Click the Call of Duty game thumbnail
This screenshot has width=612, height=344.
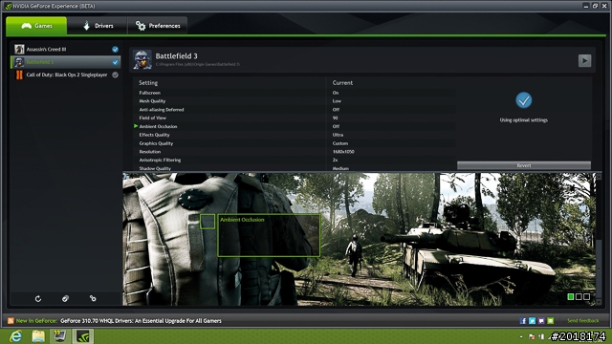19,75
